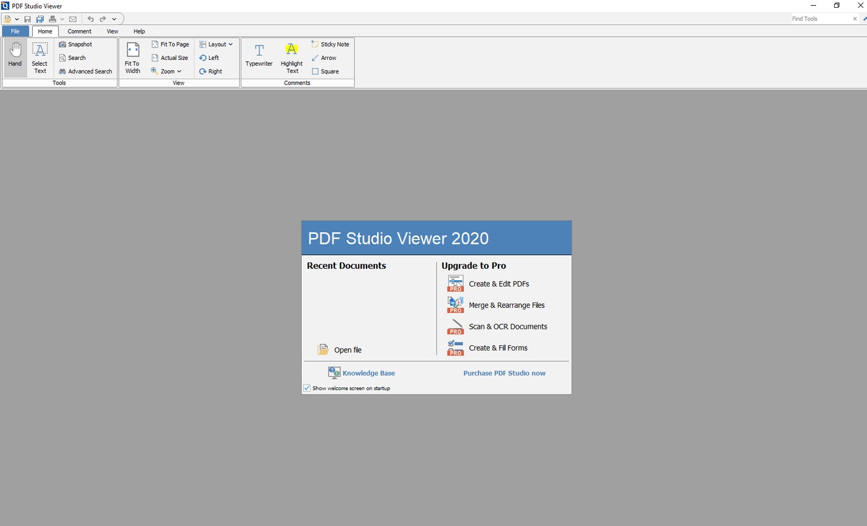Click into the Find Tools search field
867x526 pixels.
tap(820, 19)
